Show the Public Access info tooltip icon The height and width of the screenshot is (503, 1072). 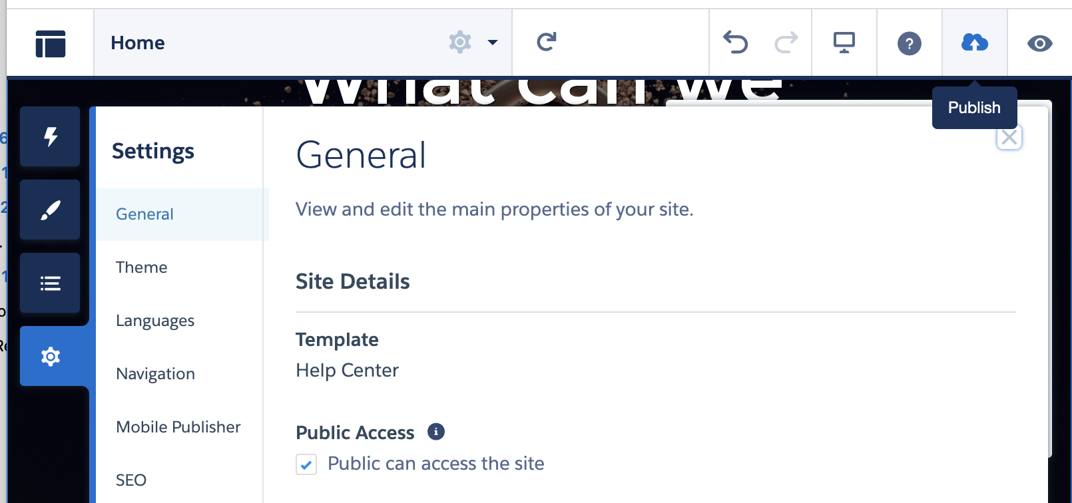(436, 432)
